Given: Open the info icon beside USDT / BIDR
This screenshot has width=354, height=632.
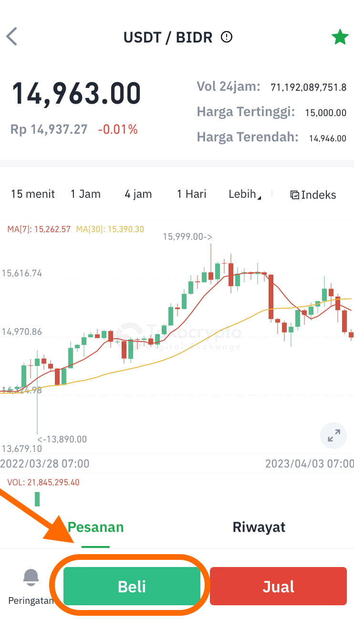Looking at the screenshot, I should pyautogui.click(x=227, y=37).
